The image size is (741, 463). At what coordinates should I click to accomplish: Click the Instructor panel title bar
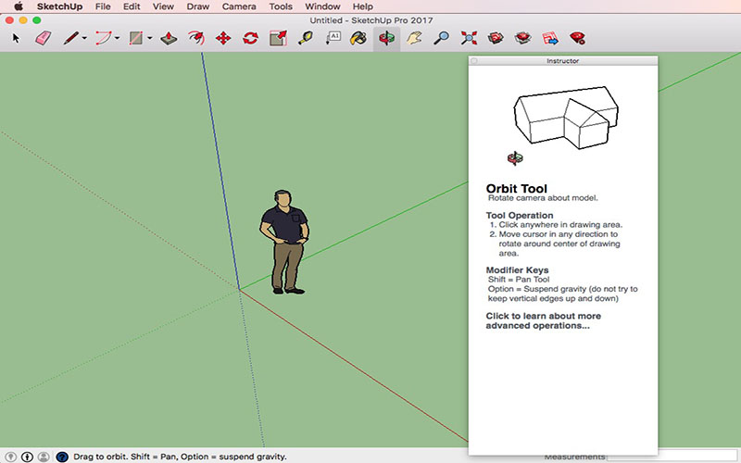click(x=563, y=61)
